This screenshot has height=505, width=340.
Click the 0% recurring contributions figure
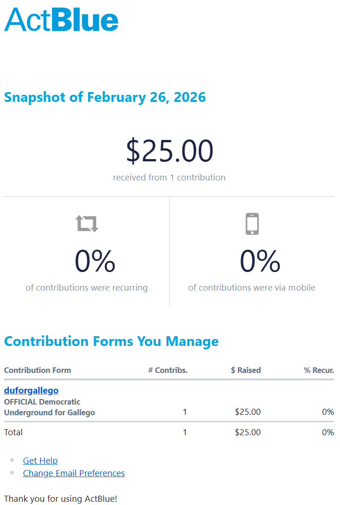[x=95, y=261]
